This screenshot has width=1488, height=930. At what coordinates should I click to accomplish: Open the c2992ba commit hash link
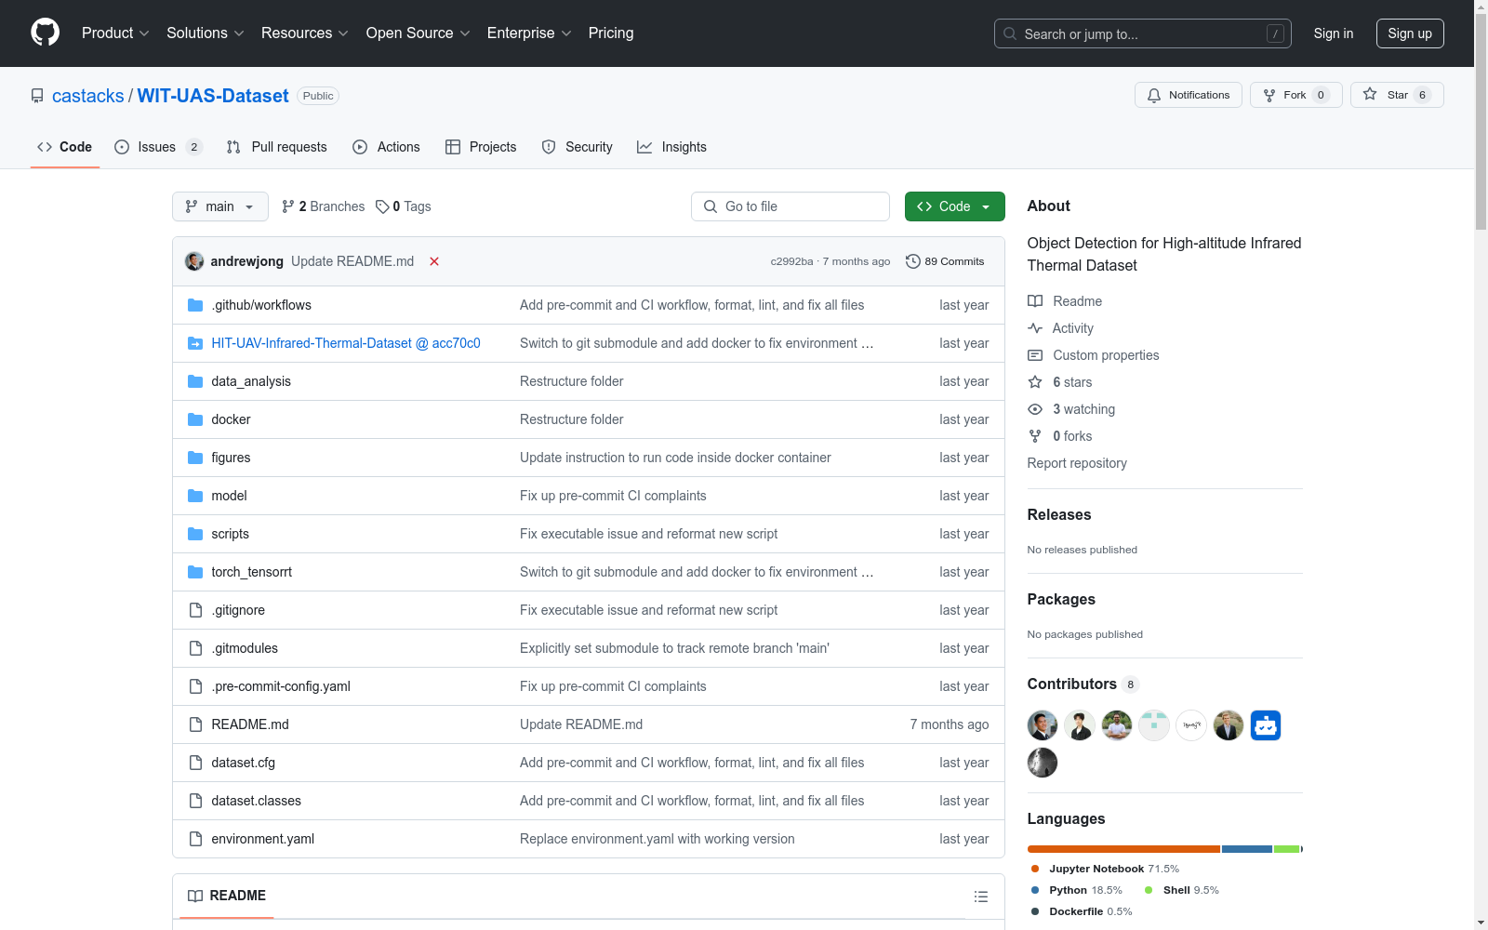coord(791,261)
